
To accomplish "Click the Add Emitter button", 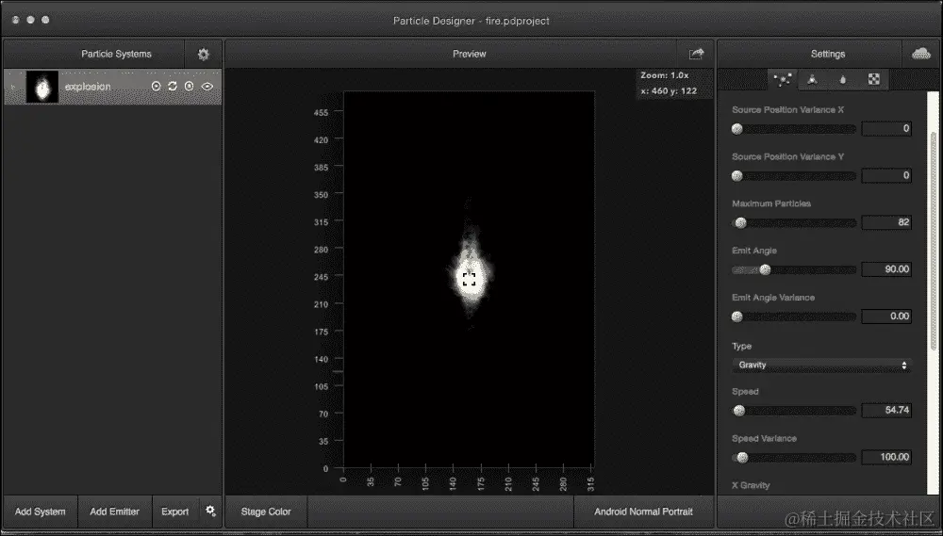I will 114,512.
